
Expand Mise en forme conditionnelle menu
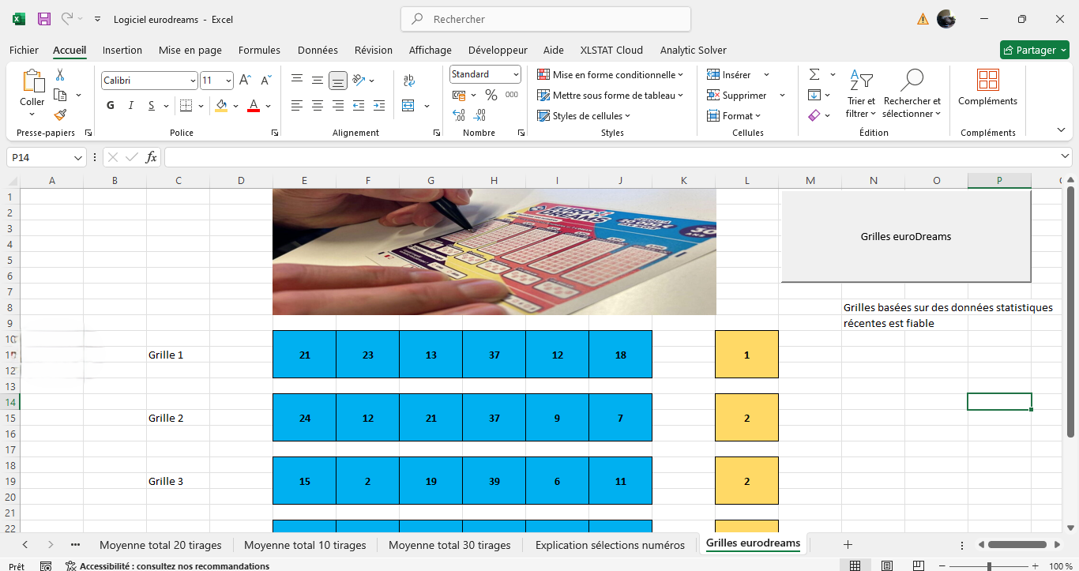[610, 74]
